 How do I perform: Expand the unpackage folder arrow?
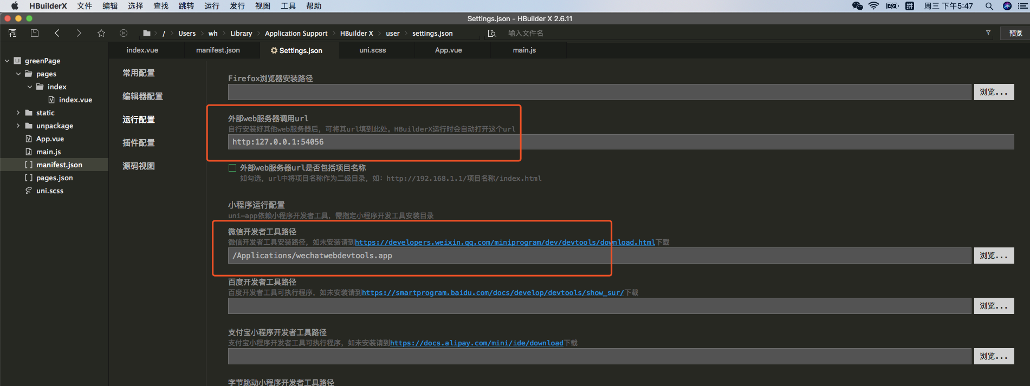[x=18, y=126]
